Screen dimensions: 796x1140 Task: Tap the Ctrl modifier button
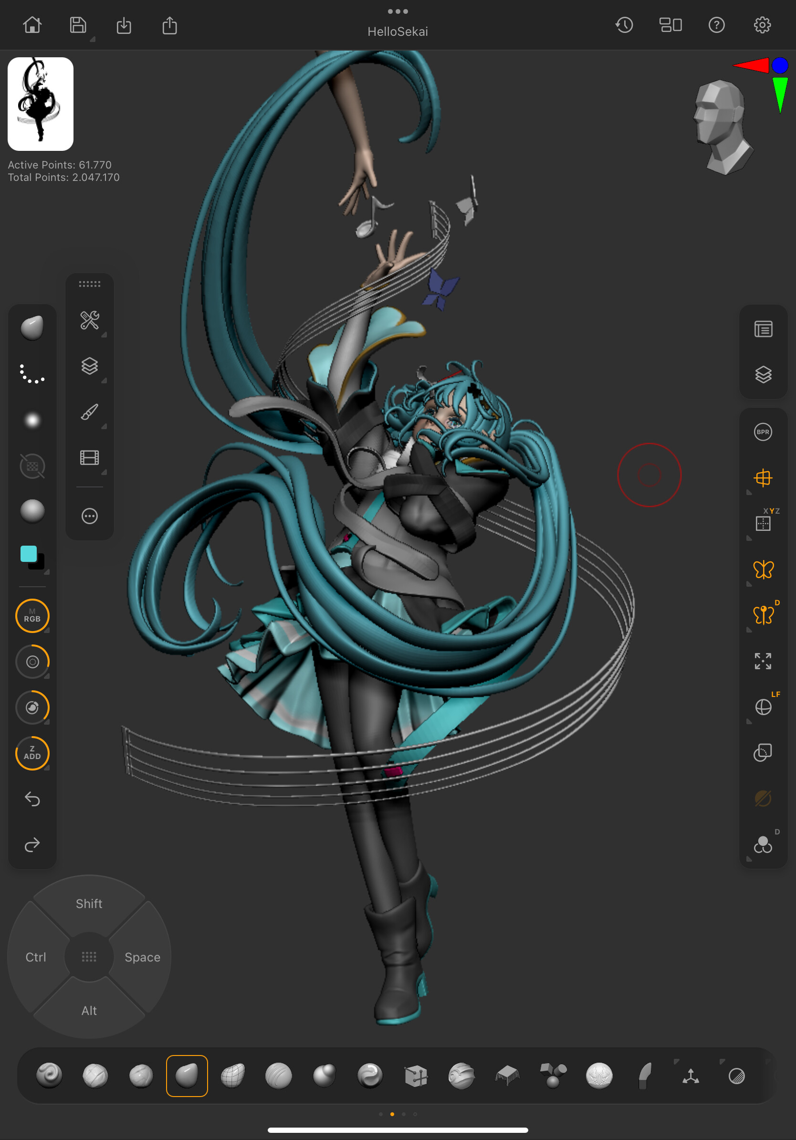coord(36,957)
